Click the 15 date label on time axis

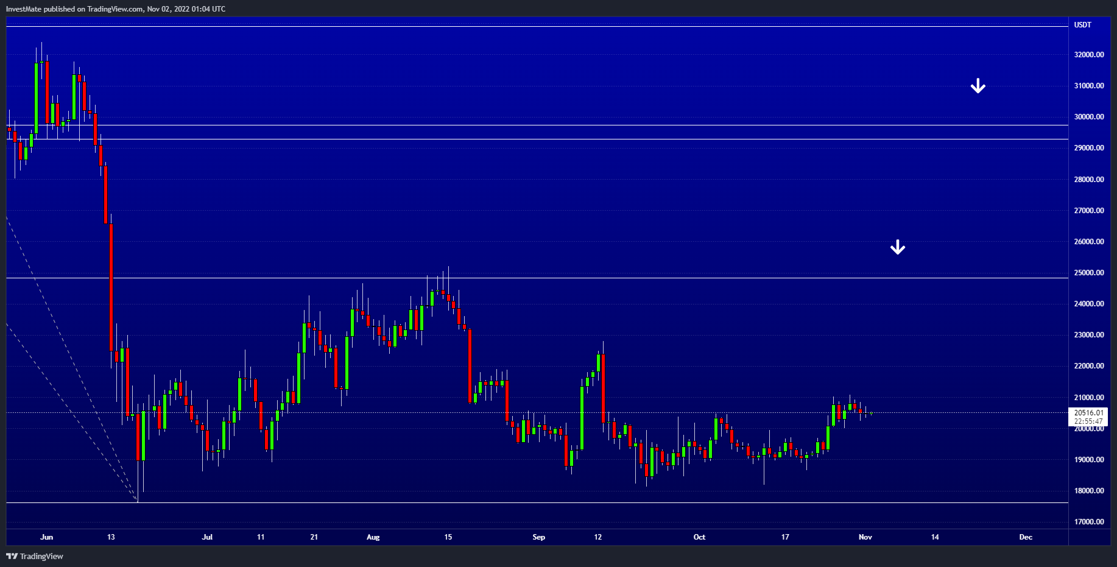pyautogui.click(x=448, y=537)
